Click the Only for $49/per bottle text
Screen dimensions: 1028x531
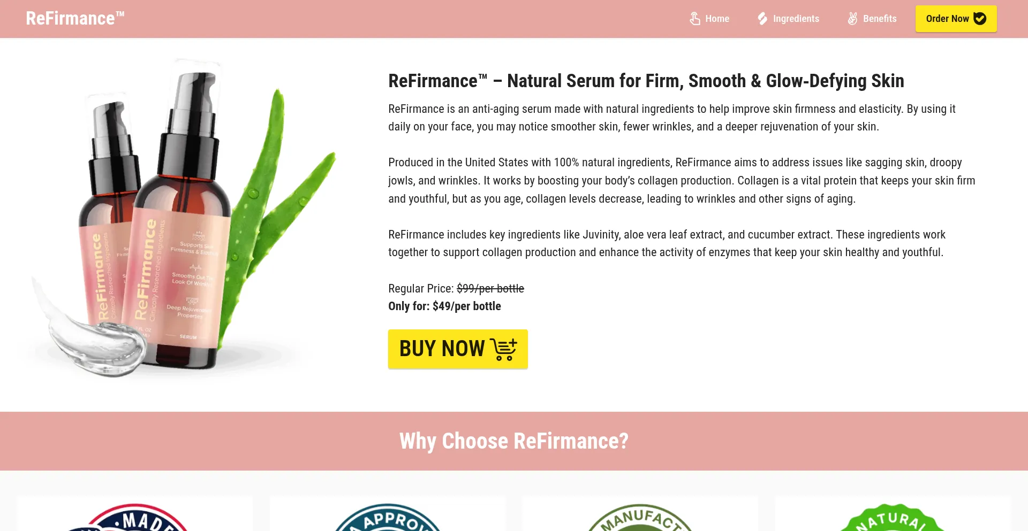(444, 306)
